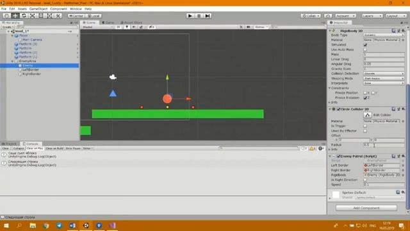This screenshot has width=410, height=231.
Task: Start Play mode with the Play button
Action: [190, 15]
